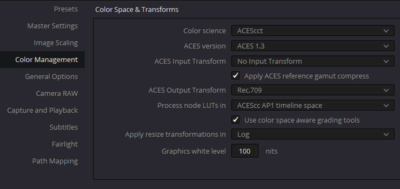The image size is (400, 189).
Task: Click the Color Space & Transforms heading
Action: pyautogui.click(x=137, y=9)
